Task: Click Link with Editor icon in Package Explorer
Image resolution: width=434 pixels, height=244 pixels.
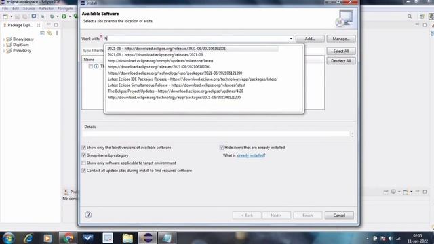Action: [50, 33]
